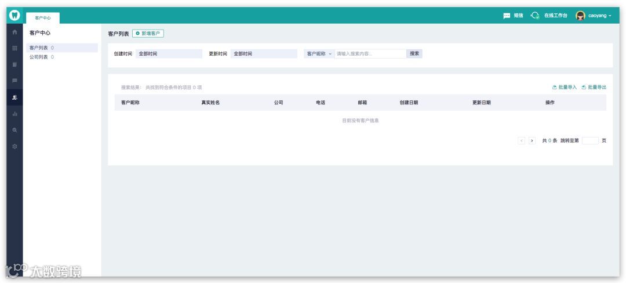Click the 公司 column header
Screen dimensions: 626x283
279,103
